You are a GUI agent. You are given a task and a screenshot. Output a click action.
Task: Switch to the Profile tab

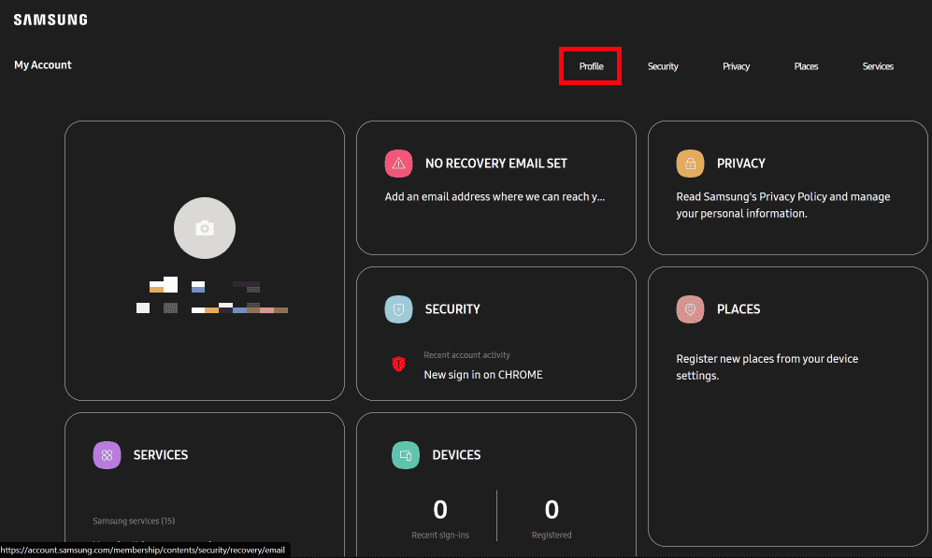point(591,66)
